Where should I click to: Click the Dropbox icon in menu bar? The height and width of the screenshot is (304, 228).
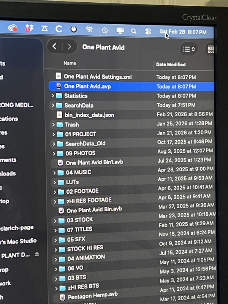coord(30,28)
